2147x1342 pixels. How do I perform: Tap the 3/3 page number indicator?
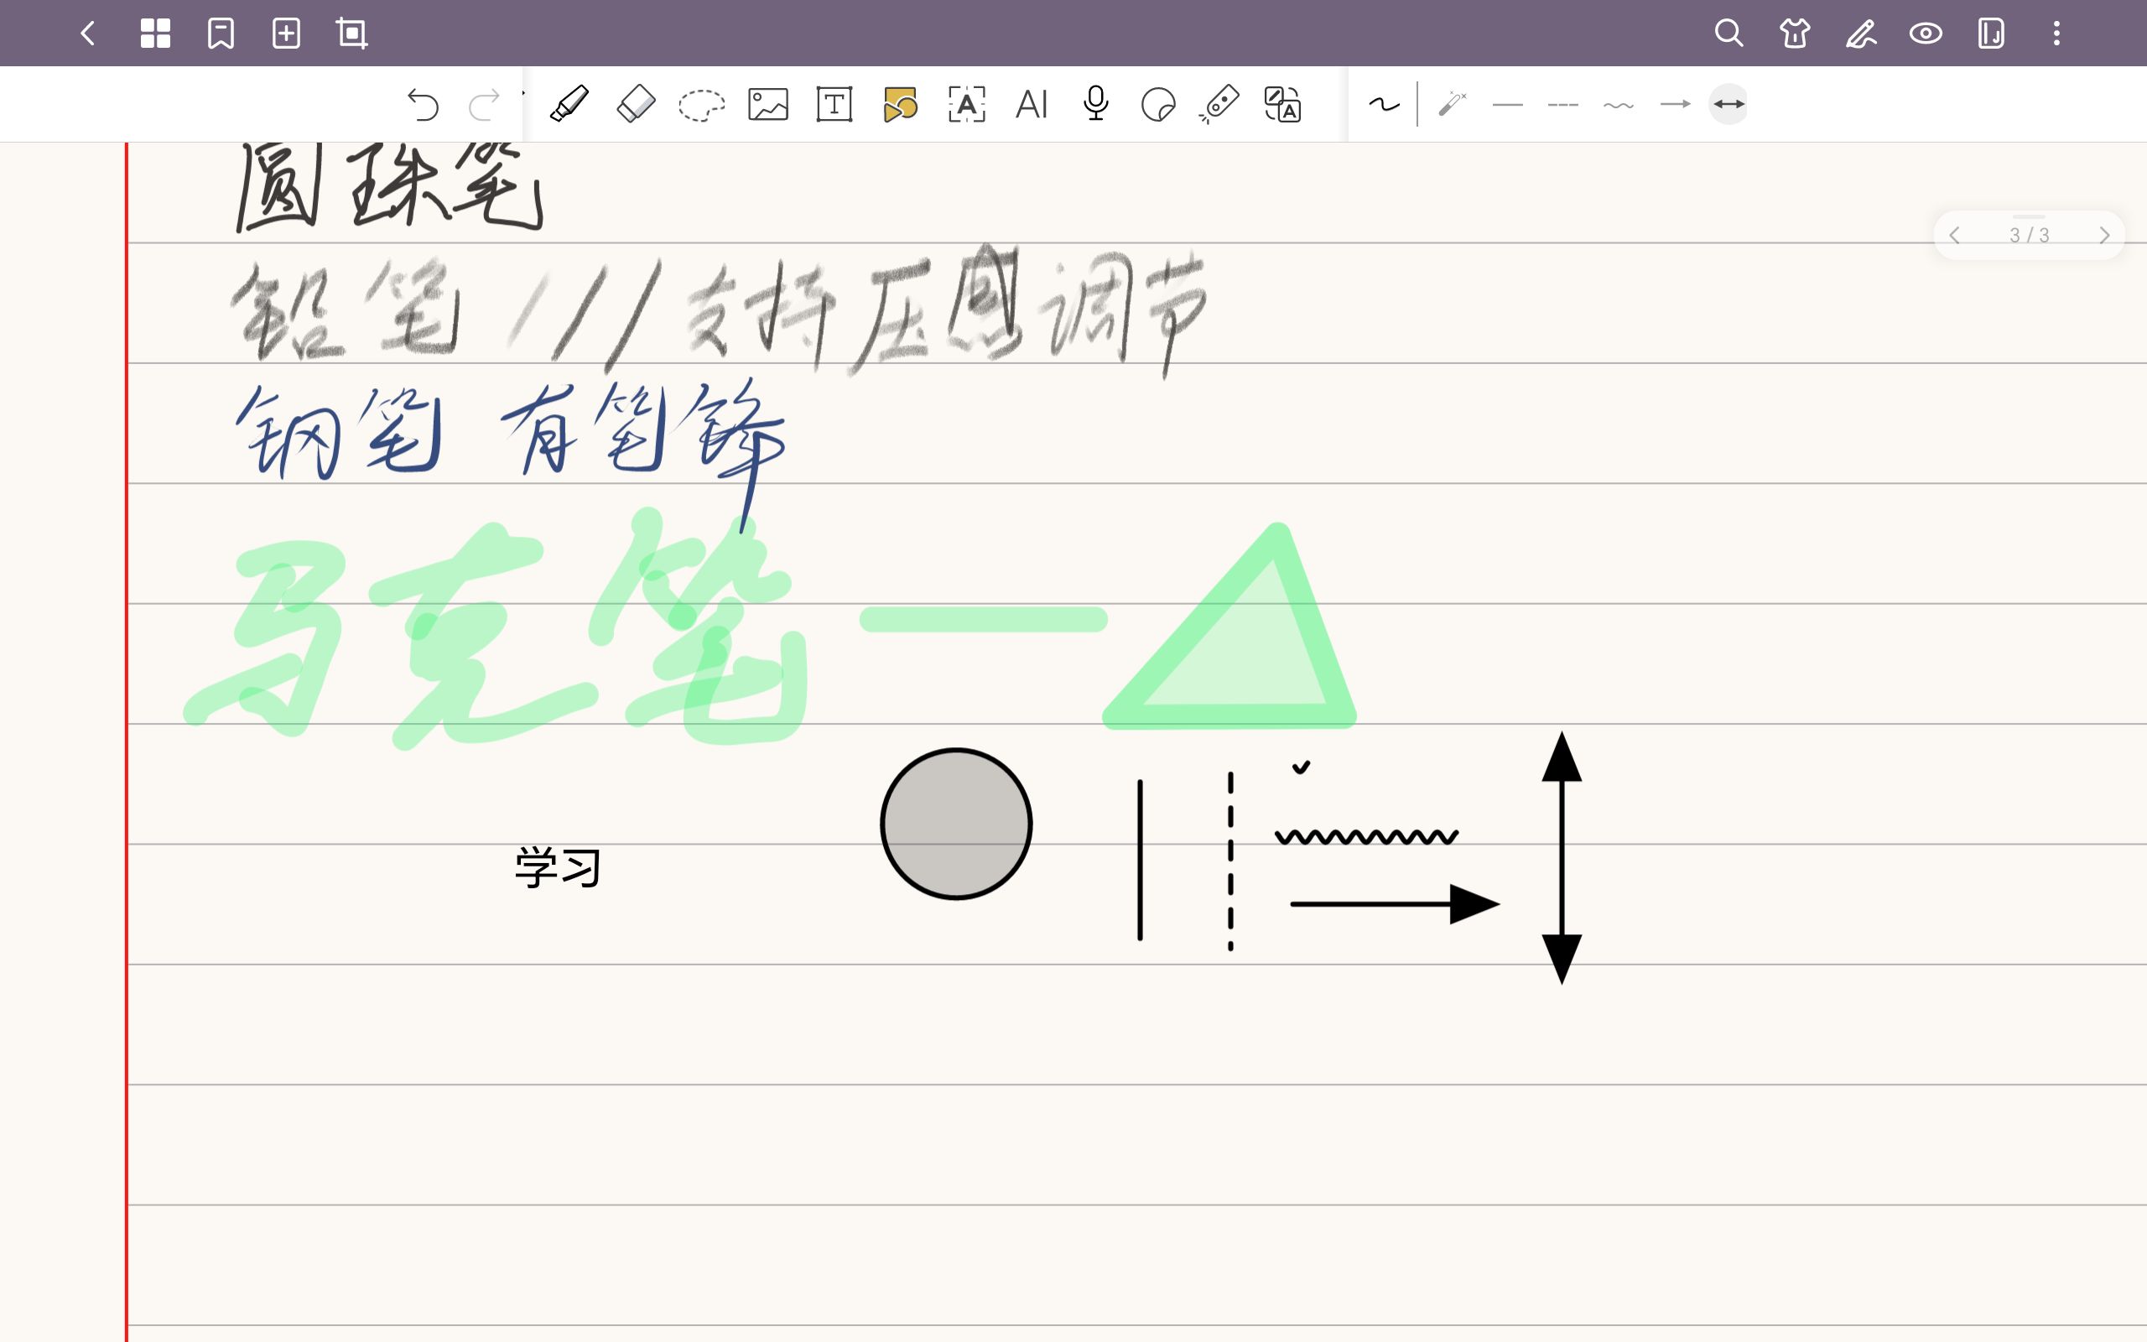click(2029, 234)
